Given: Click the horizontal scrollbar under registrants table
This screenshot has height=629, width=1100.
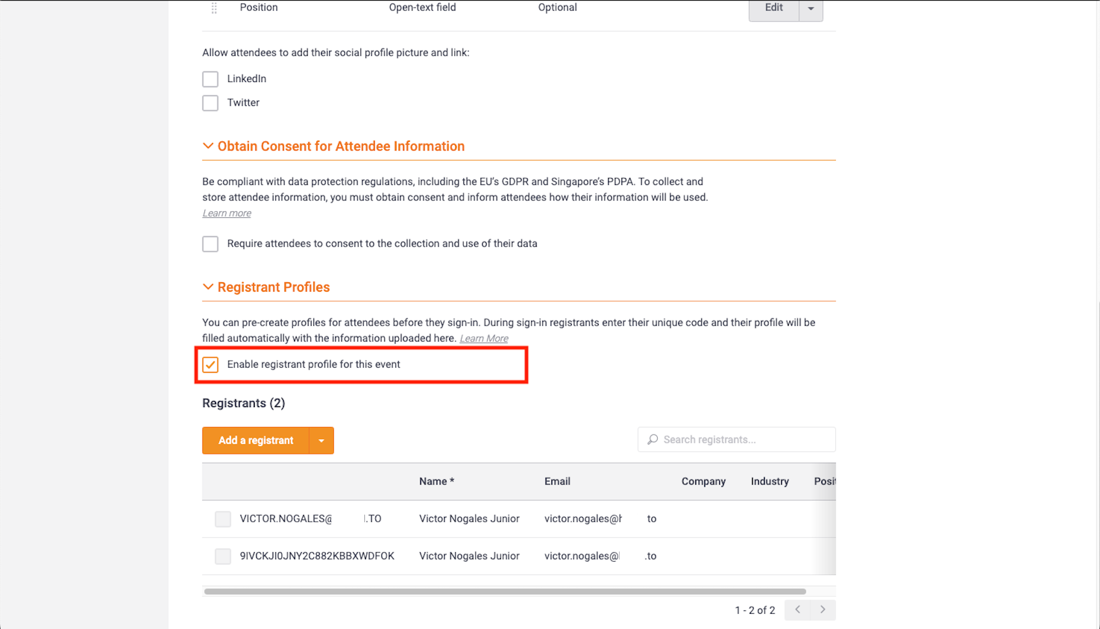Looking at the screenshot, I should tap(505, 592).
